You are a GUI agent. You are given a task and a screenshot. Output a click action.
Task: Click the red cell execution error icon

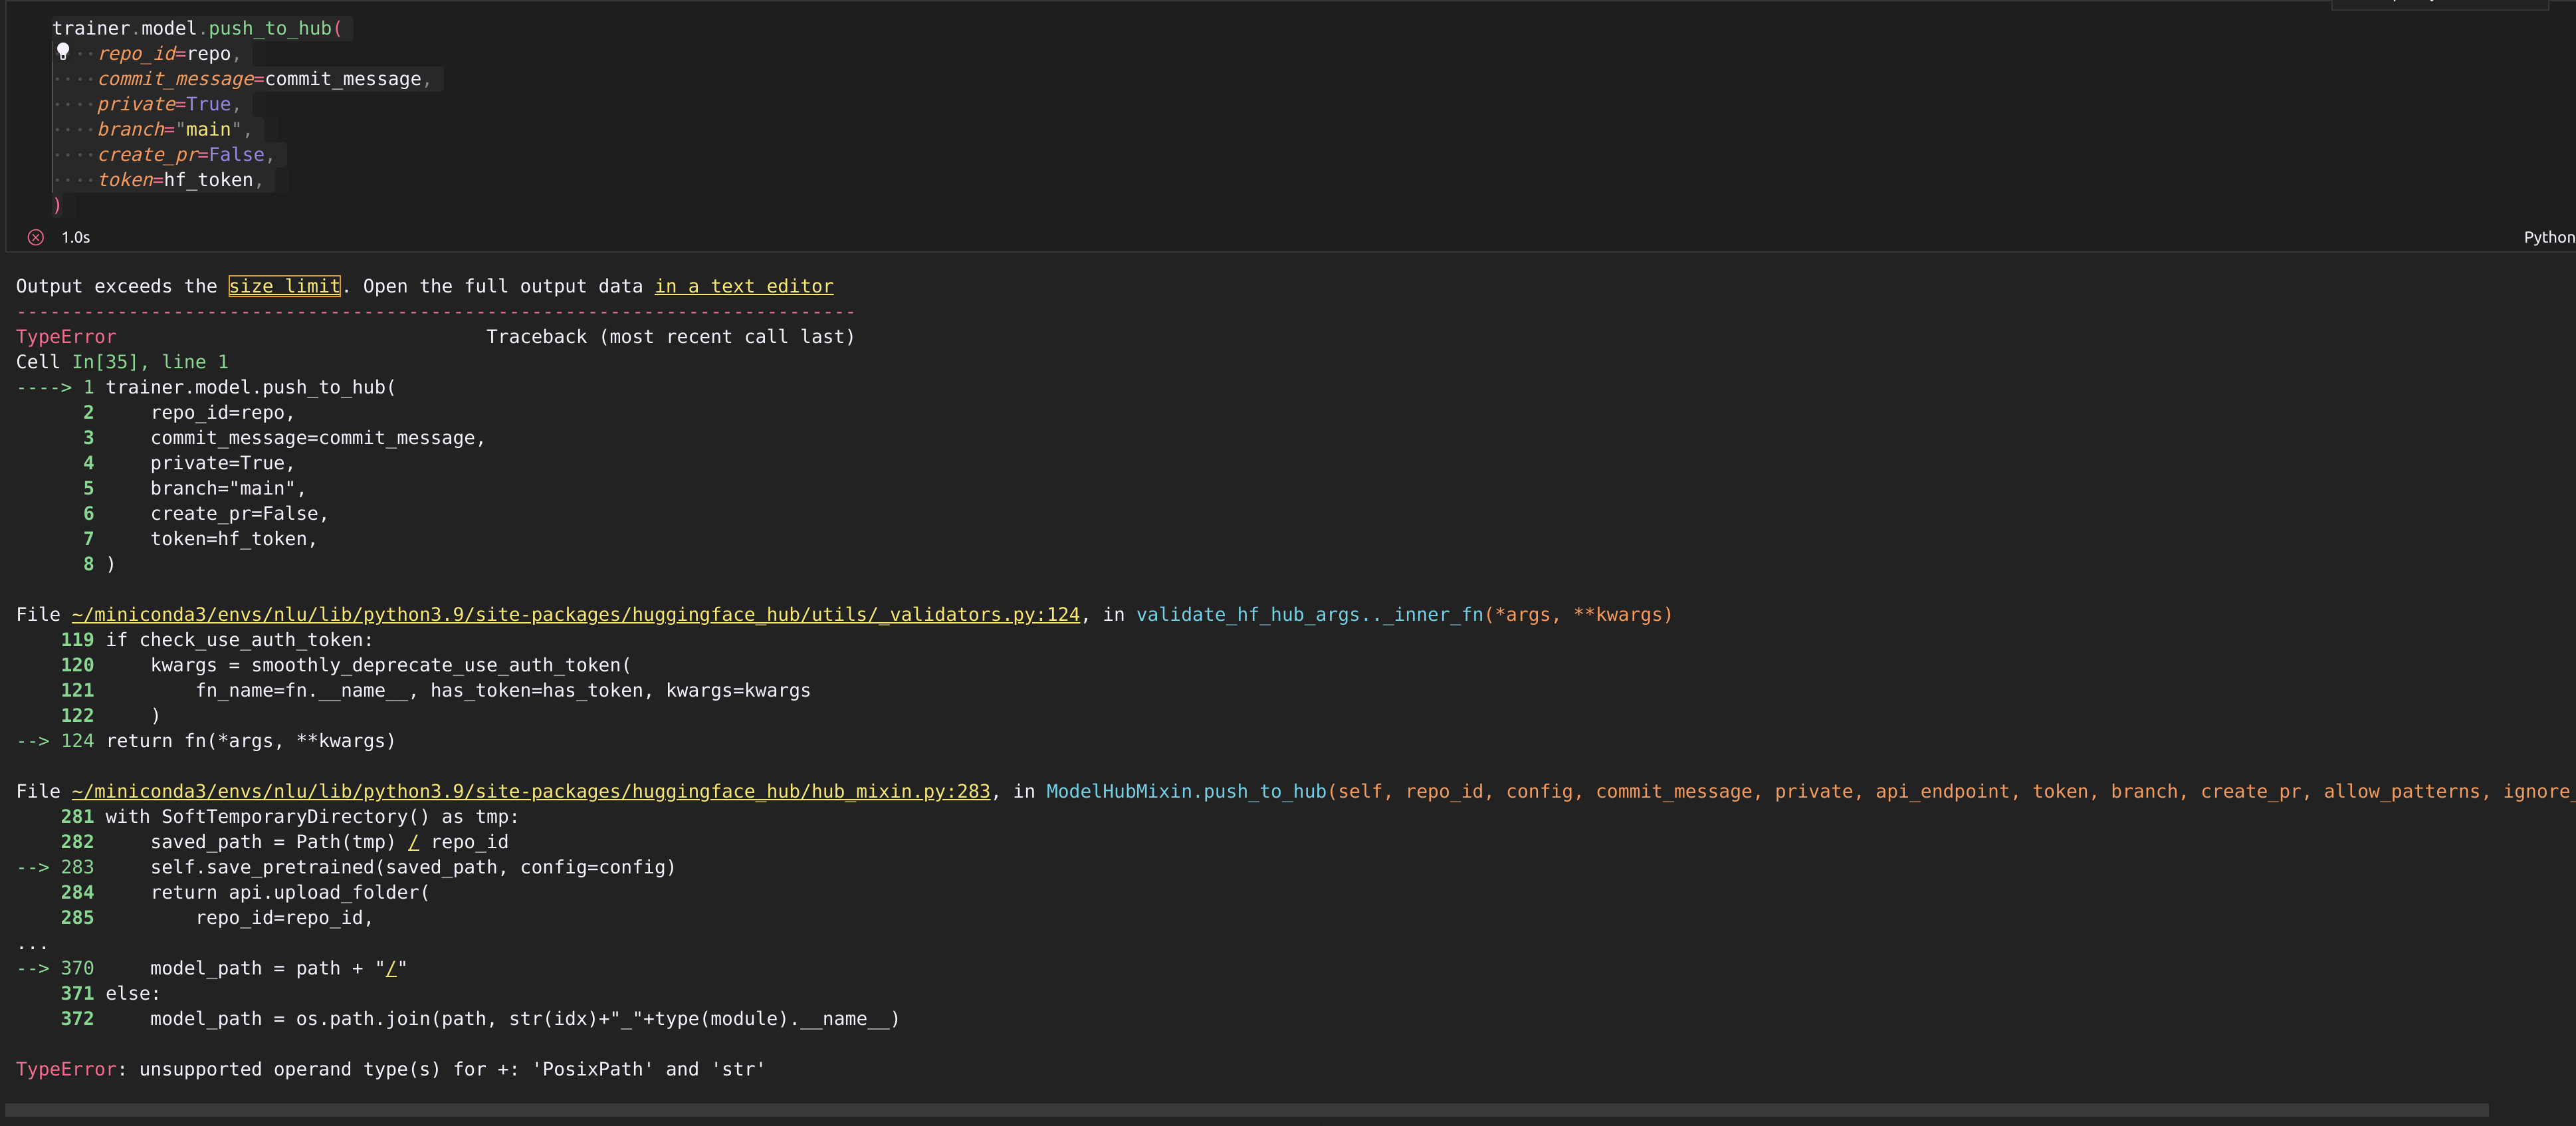[36, 237]
